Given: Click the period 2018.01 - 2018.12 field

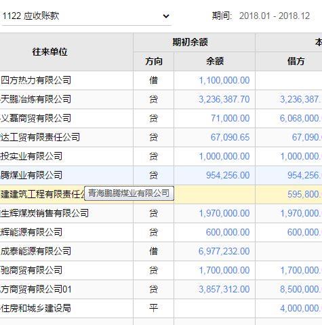Looking at the screenshot, I should 275,16.
